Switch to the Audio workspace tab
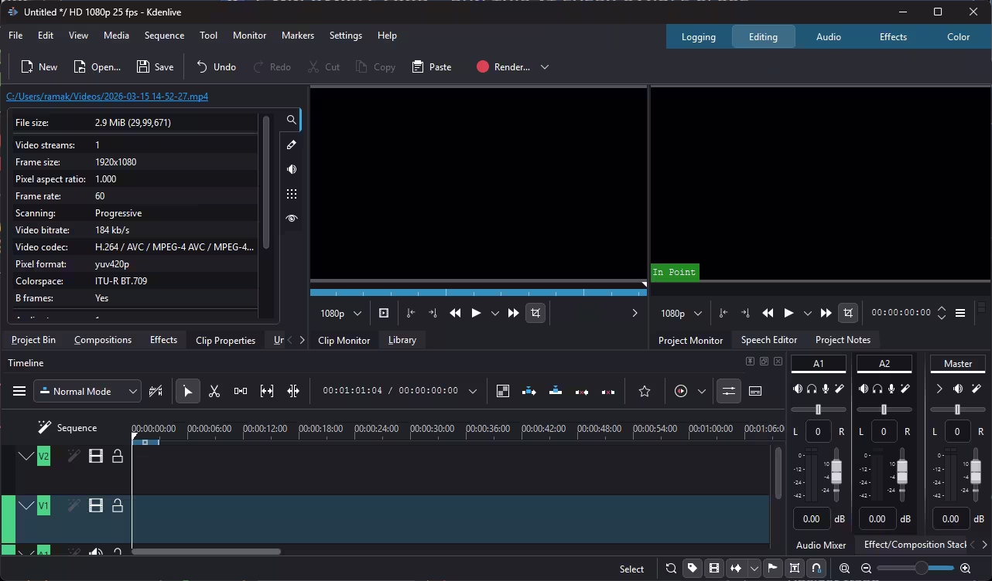The image size is (992, 581). pyautogui.click(x=828, y=36)
